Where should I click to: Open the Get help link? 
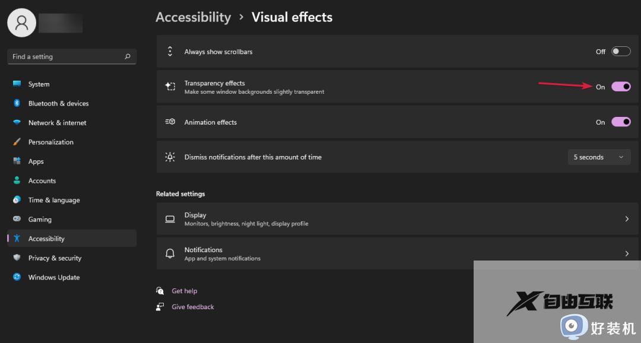(x=185, y=291)
